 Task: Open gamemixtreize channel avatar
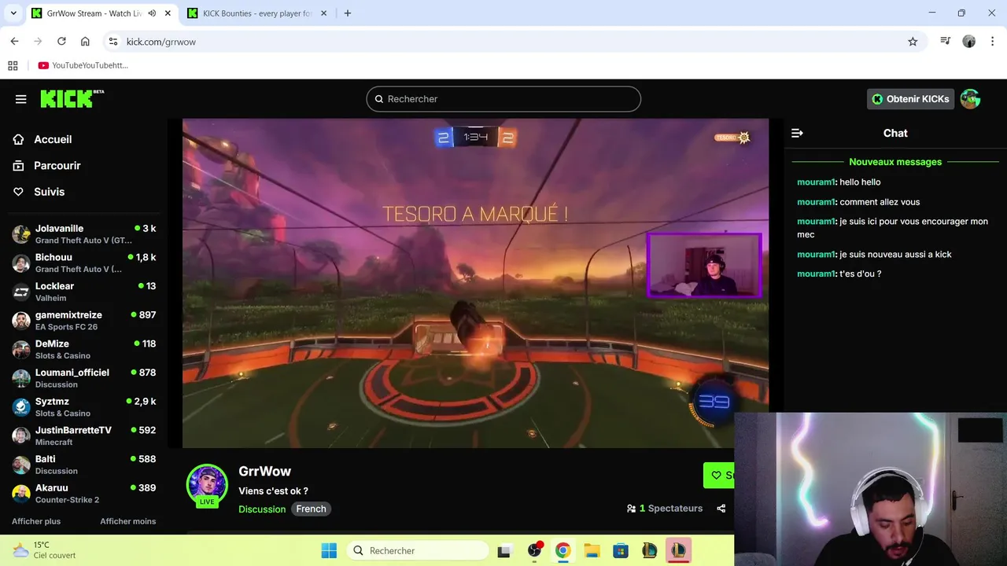pos(21,321)
